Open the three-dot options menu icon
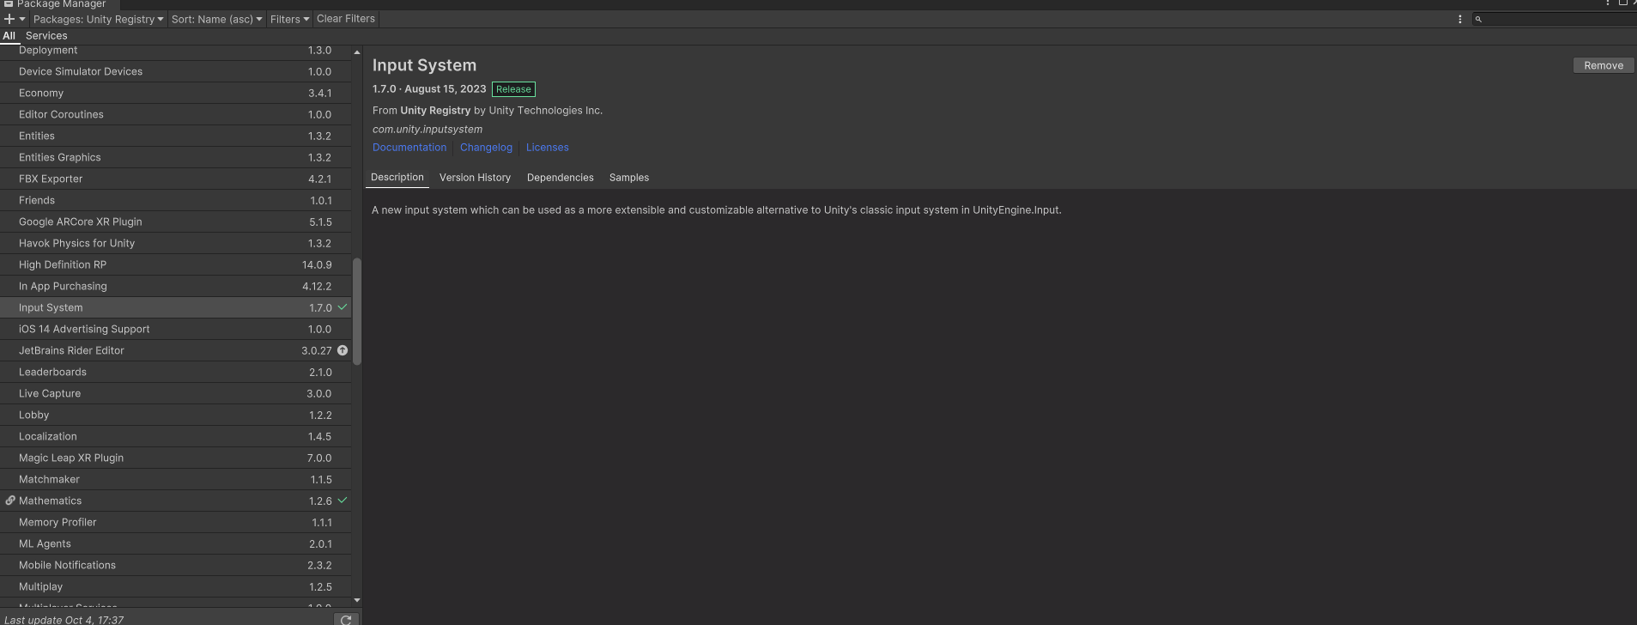The image size is (1637, 625). pyautogui.click(x=1459, y=19)
